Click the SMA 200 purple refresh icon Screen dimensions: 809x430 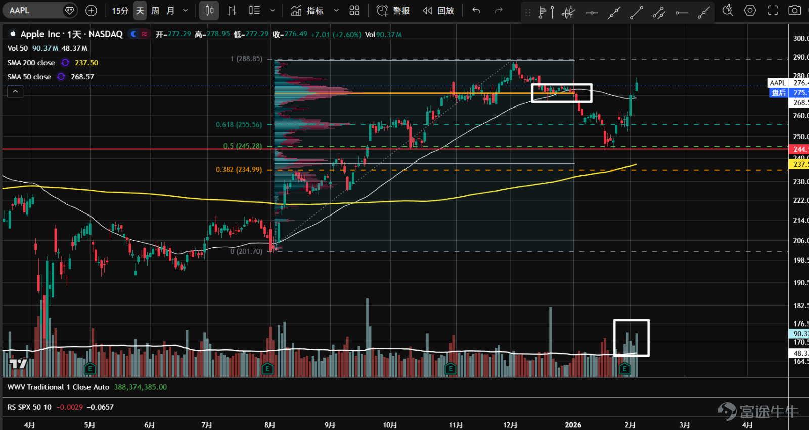65,63
